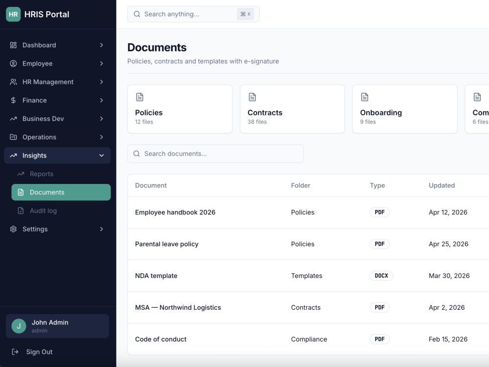
Task: Click the Audit log file icon
Action: (21, 210)
